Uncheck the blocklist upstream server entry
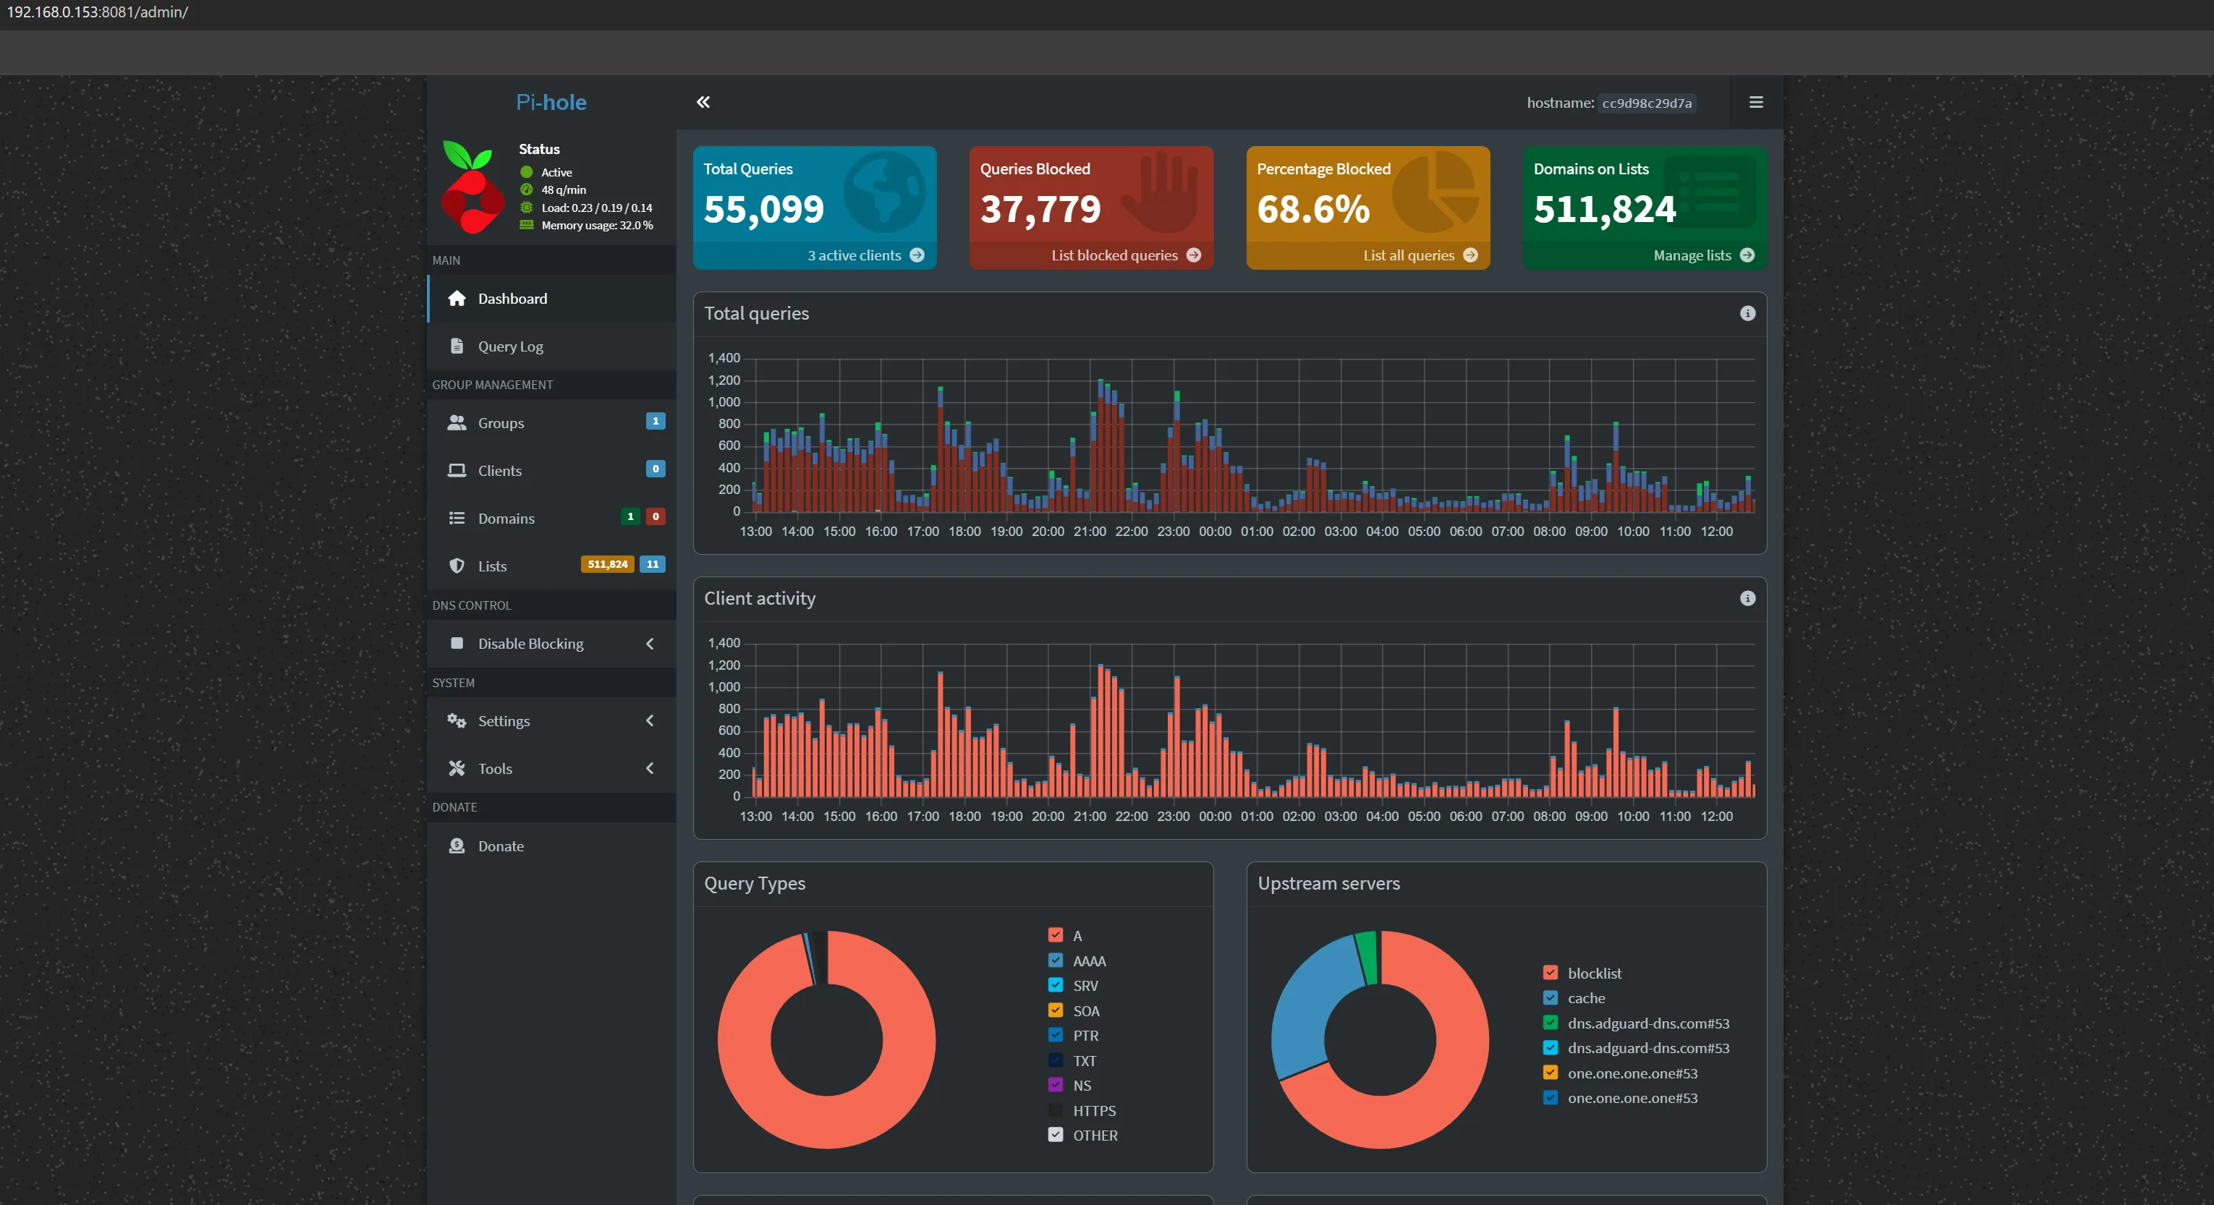The width and height of the screenshot is (2214, 1205). [x=1551, y=972]
